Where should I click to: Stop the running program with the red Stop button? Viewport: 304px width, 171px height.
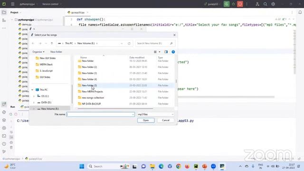pos(240,4)
